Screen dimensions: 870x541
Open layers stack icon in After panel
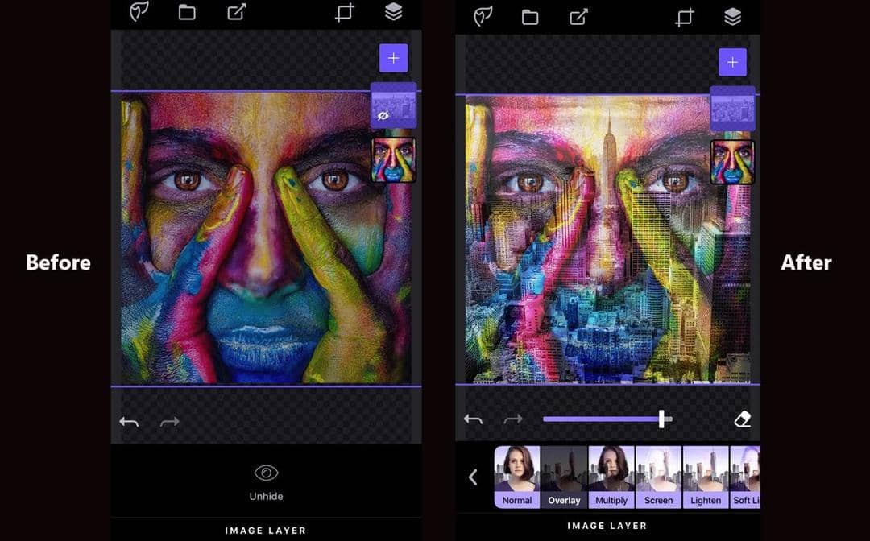coord(732,16)
